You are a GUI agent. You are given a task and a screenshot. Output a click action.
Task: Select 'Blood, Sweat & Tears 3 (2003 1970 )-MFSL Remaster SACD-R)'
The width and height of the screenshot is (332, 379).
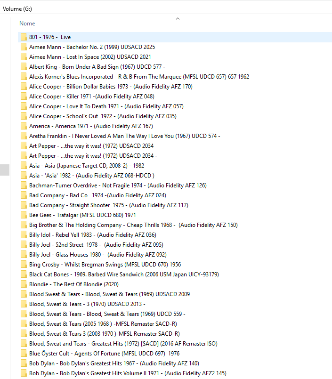[x=105, y=334]
